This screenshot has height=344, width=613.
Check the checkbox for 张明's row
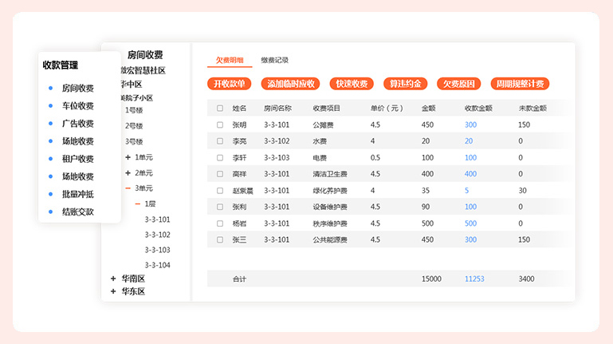pyautogui.click(x=220, y=125)
